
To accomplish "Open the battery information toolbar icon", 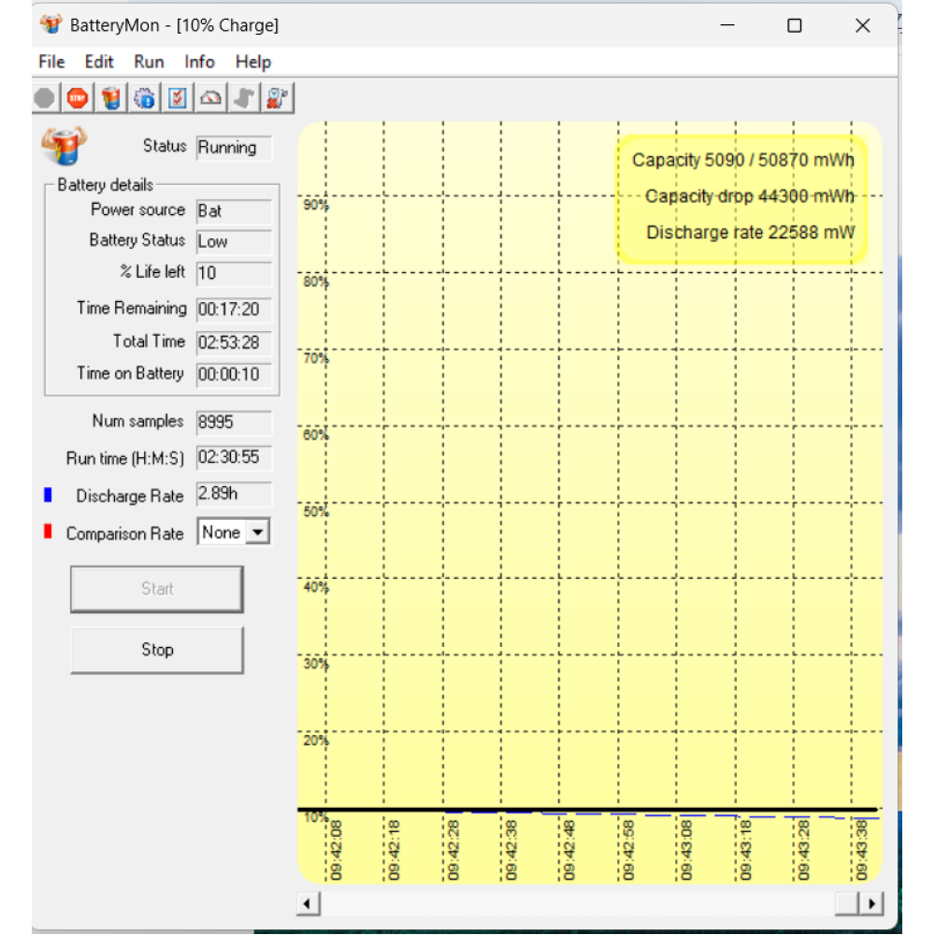I will click(x=111, y=98).
